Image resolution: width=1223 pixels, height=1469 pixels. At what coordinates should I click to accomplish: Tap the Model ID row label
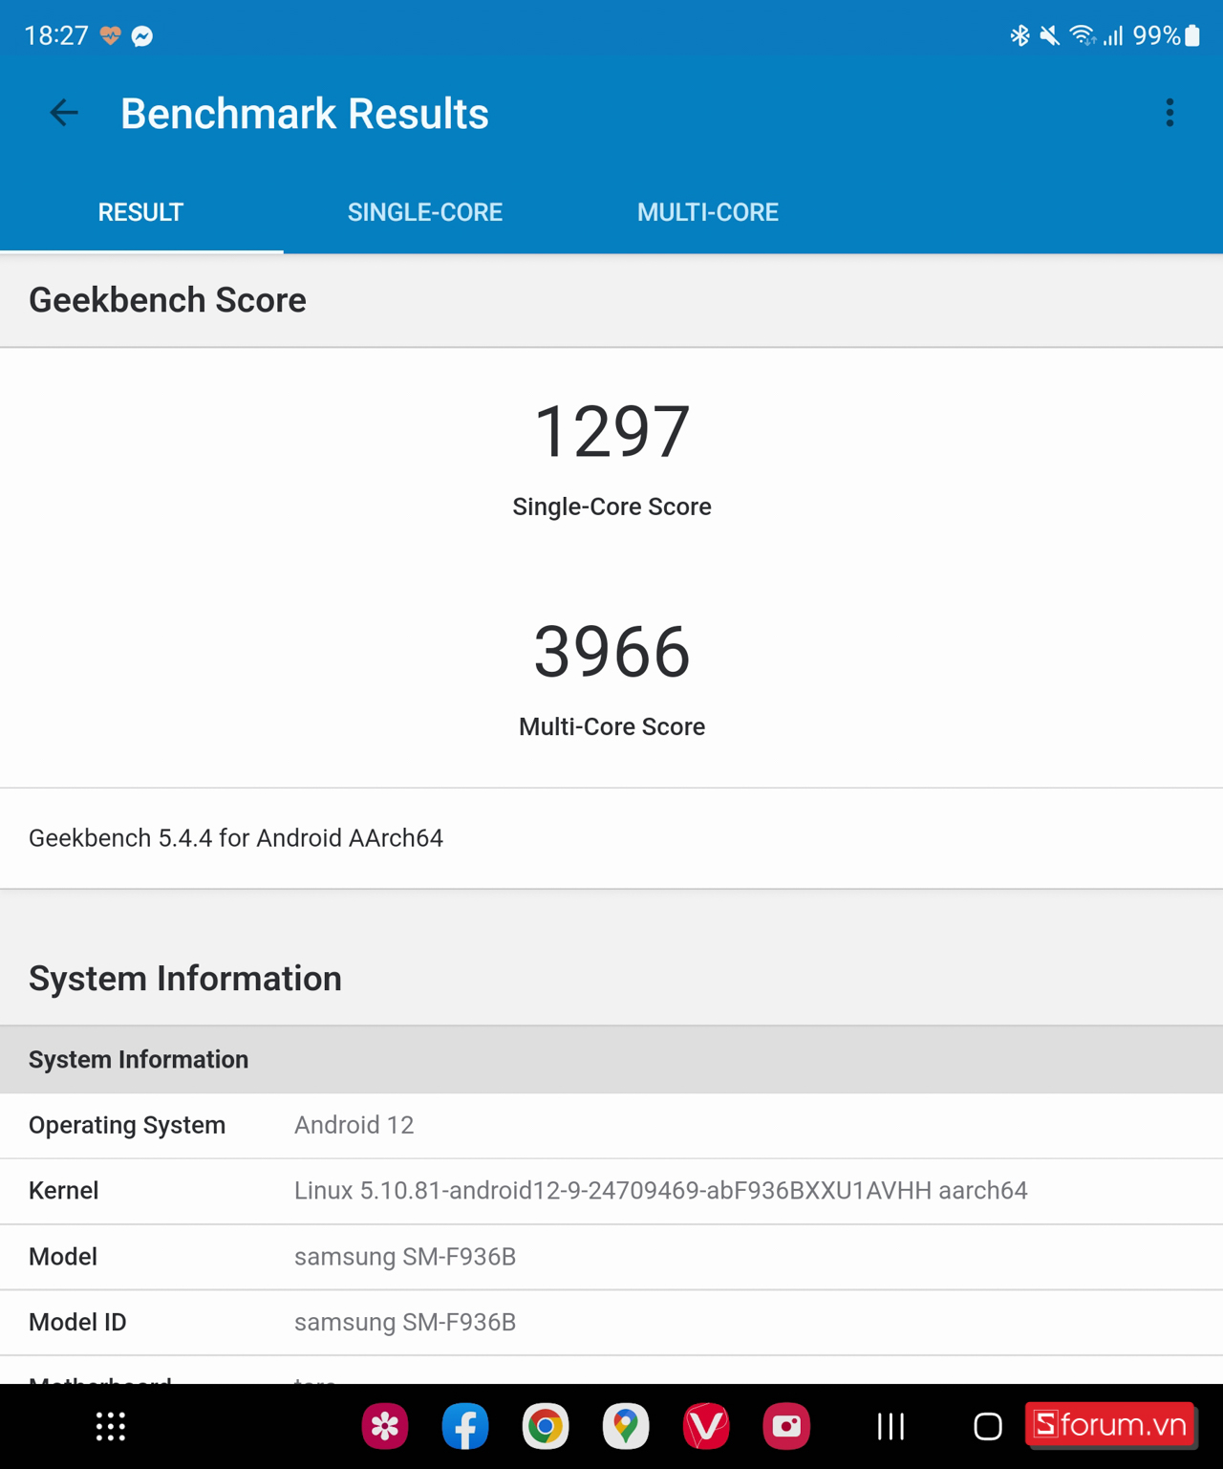(x=77, y=1322)
